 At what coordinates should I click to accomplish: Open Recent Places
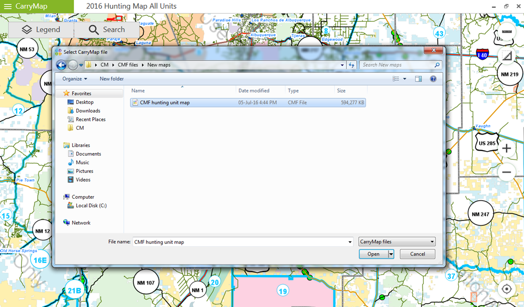click(x=90, y=119)
